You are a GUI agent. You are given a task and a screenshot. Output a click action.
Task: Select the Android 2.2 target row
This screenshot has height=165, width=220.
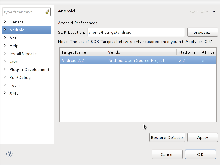(x=138, y=60)
